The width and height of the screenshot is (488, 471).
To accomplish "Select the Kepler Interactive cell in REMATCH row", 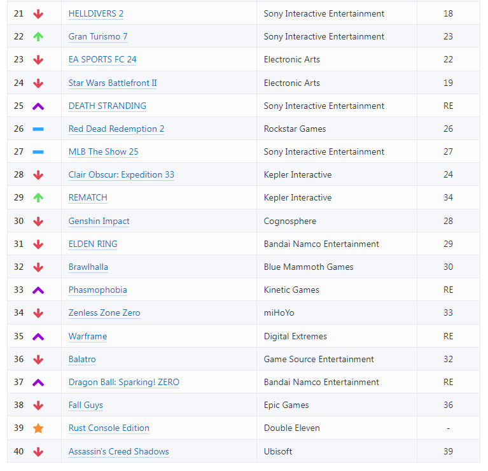I will [337, 197].
